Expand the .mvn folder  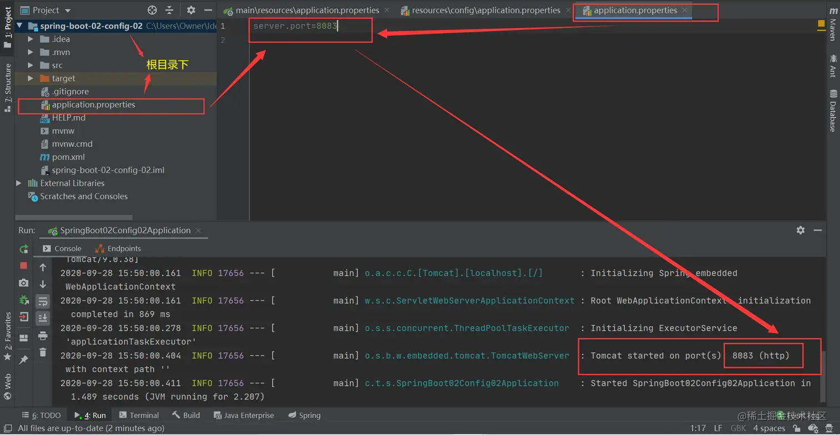point(31,52)
